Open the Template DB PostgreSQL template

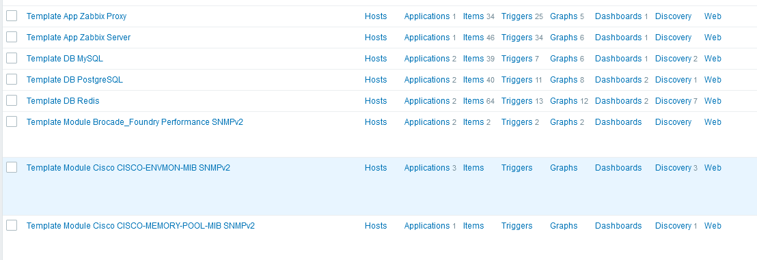[74, 80]
